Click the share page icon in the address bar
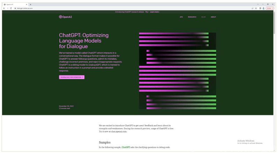This screenshot has height=154, width=278. [252, 8]
